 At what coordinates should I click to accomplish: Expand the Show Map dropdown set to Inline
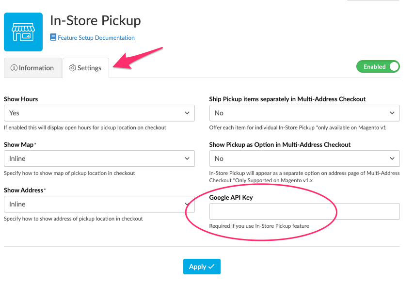click(x=99, y=158)
